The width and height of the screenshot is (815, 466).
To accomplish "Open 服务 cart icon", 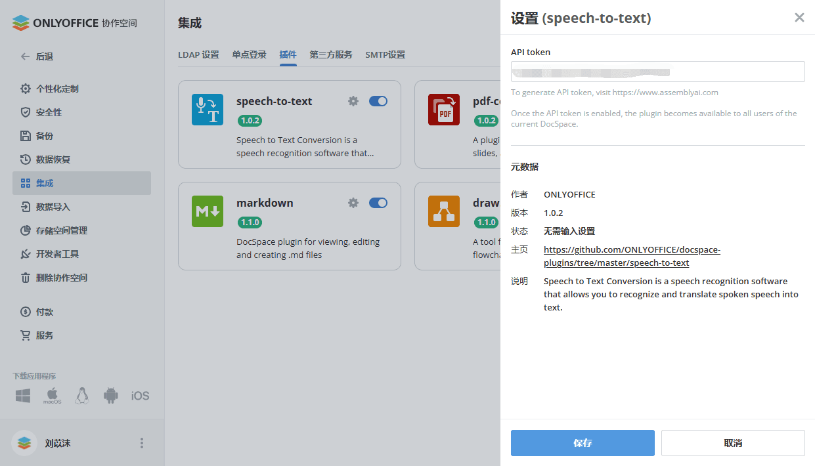I will (25, 335).
